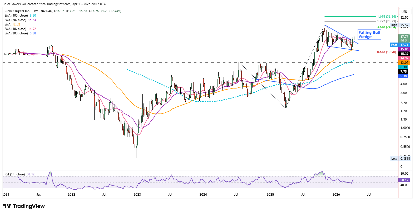This screenshot has height=214, width=415.
Task: Click the 32.50 price axis value
Action: (404, 18)
